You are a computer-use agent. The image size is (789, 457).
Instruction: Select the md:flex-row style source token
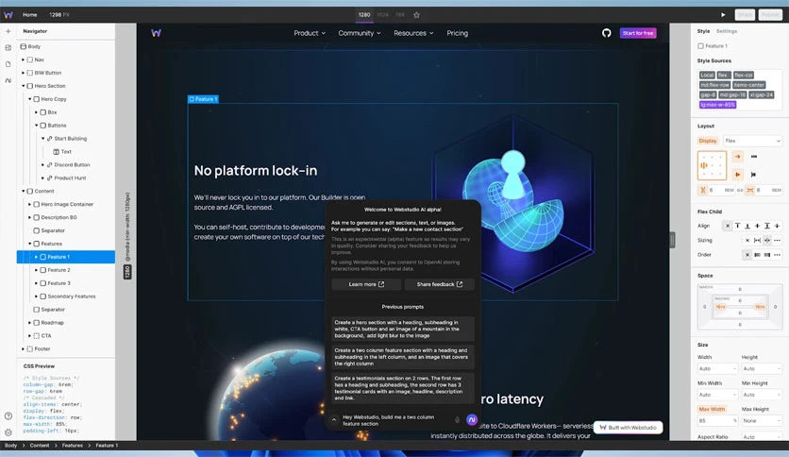click(x=714, y=85)
